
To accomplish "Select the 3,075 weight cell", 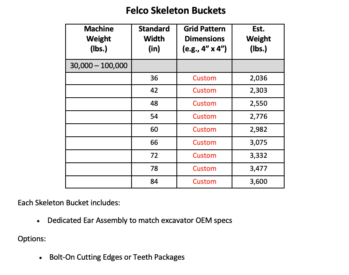I will [x=258, y=143].
